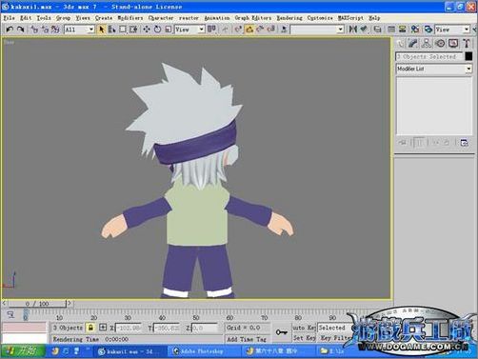Image resolution: width=478 pixels, height=359 pixels.
Task: Open the Display command panel tab
Action: tap(453, 44)
